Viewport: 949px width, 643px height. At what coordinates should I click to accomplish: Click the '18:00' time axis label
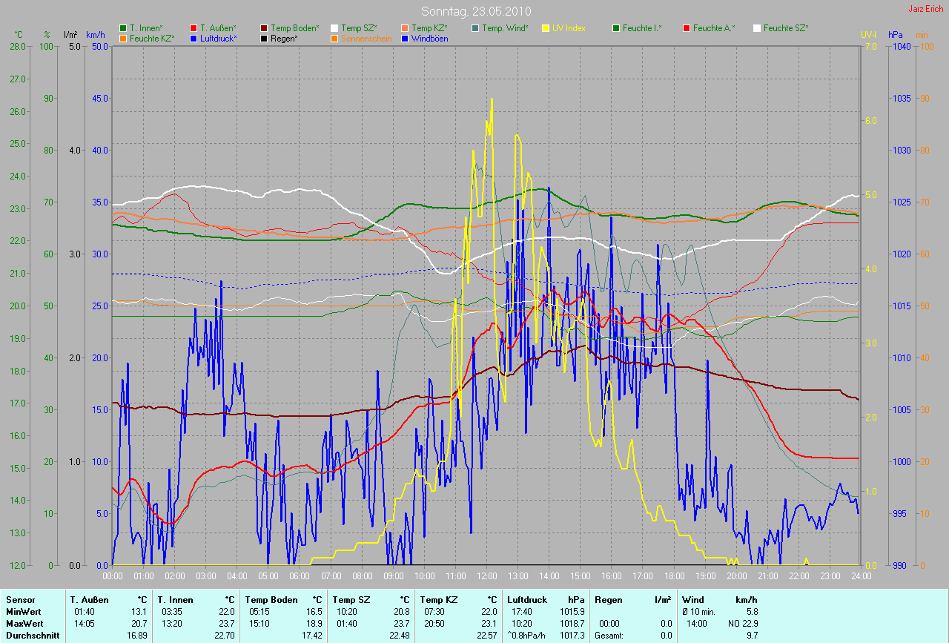point(674,576)
